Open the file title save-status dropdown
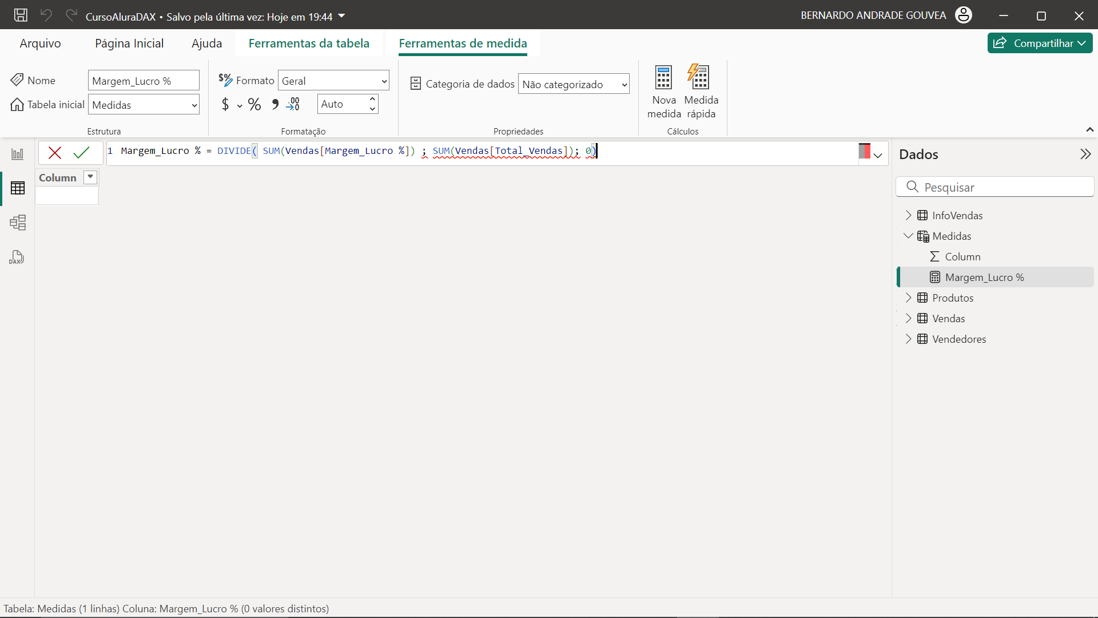Image resolution: width=1098 pixels, height=618 pixels. point(341,16)
